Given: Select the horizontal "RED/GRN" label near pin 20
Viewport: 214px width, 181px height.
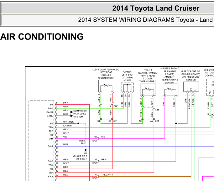Looking at the screenshot, I should (108, 175).
